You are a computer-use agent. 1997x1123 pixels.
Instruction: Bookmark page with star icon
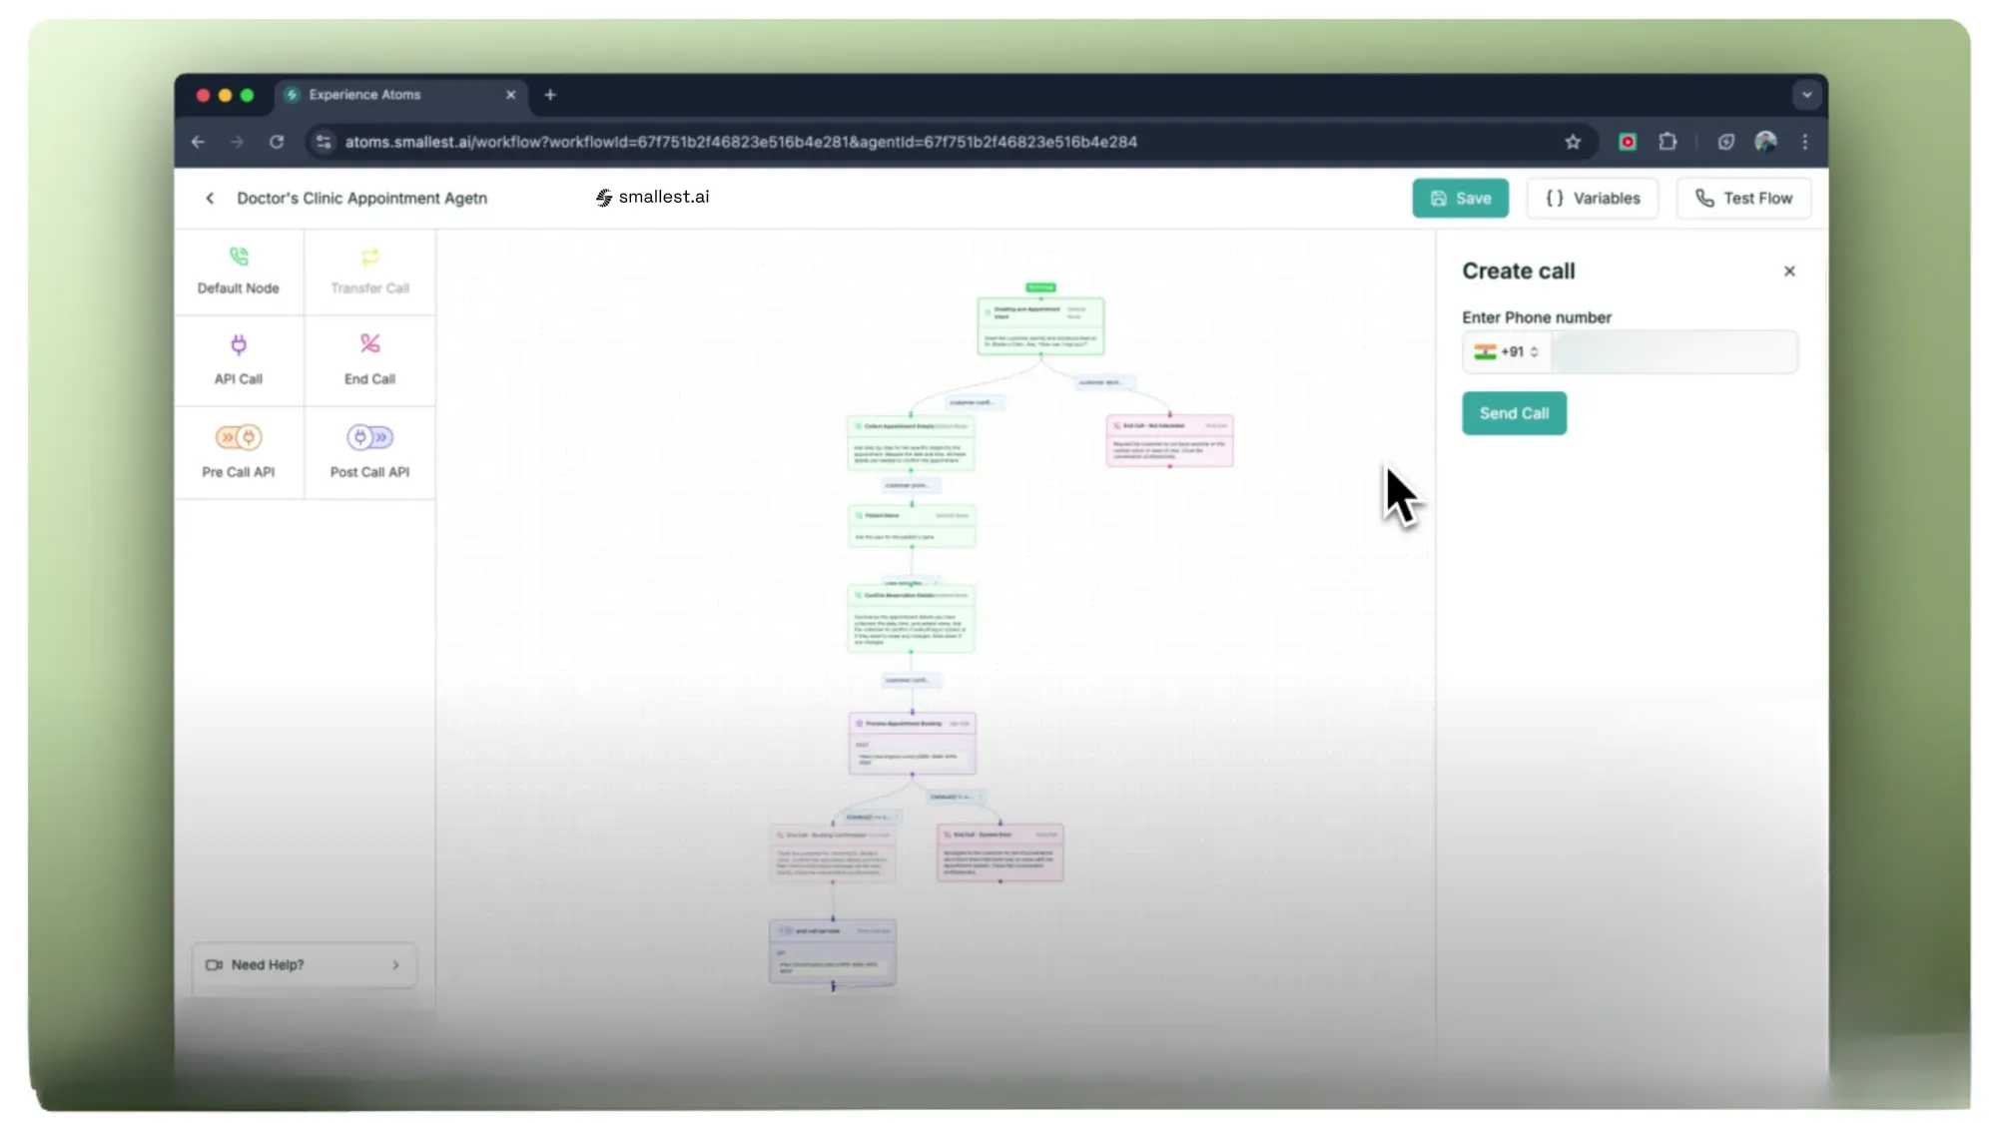coord(1573,142)
